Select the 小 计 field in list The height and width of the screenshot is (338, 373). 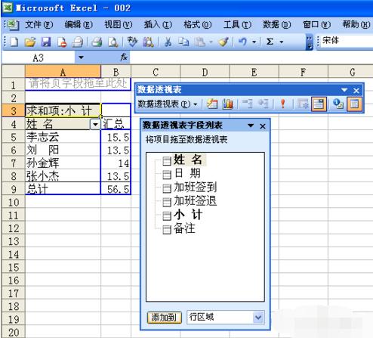188,215
